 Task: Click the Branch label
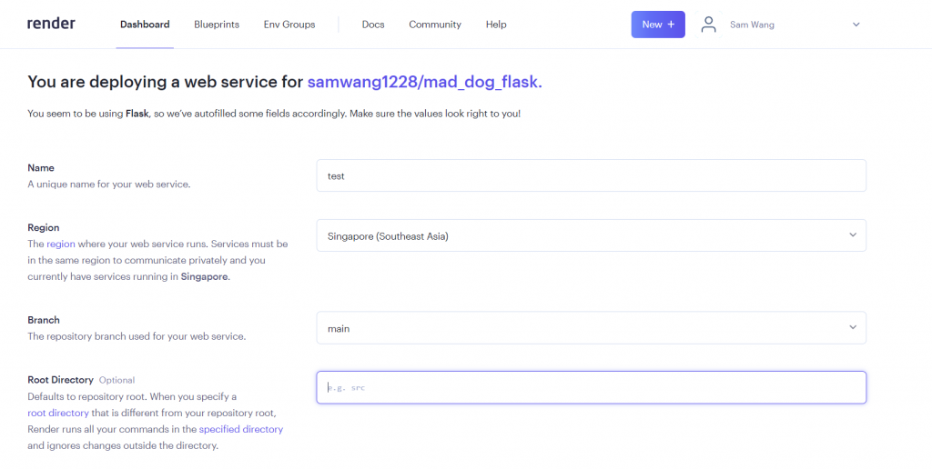click(44, 319)
